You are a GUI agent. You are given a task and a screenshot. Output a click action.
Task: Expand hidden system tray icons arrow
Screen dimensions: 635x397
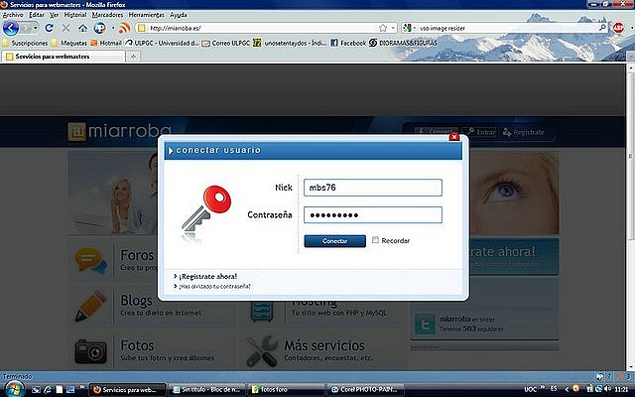coord(567,389)
